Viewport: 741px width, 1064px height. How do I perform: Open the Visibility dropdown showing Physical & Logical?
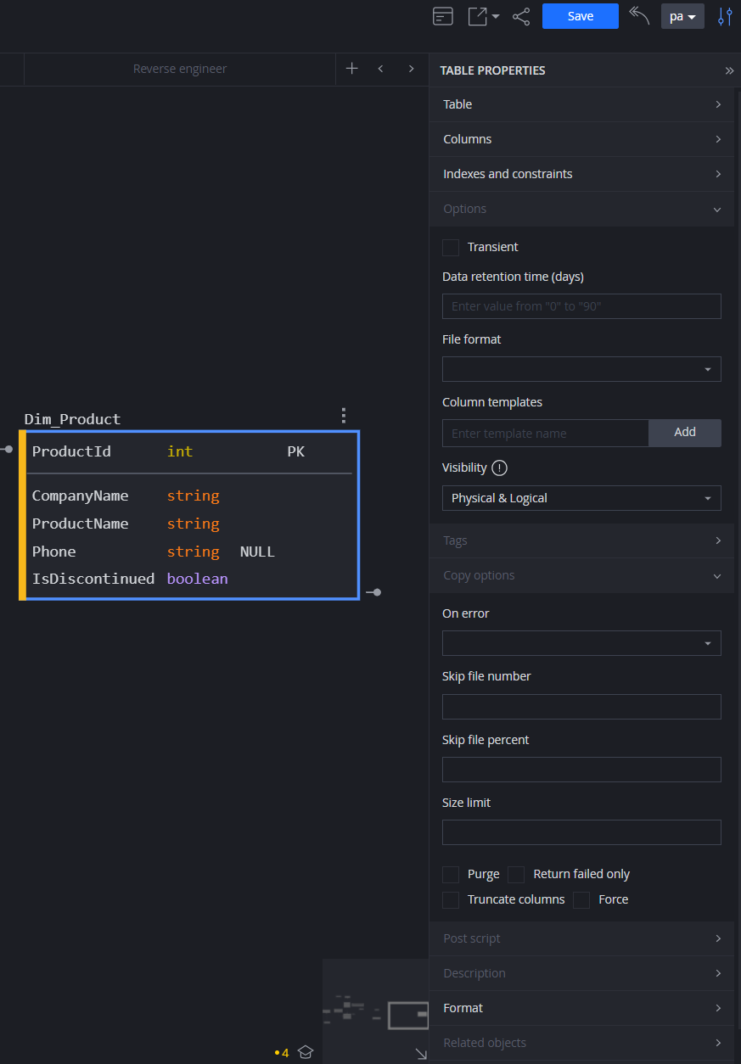(x=581, y=497)
